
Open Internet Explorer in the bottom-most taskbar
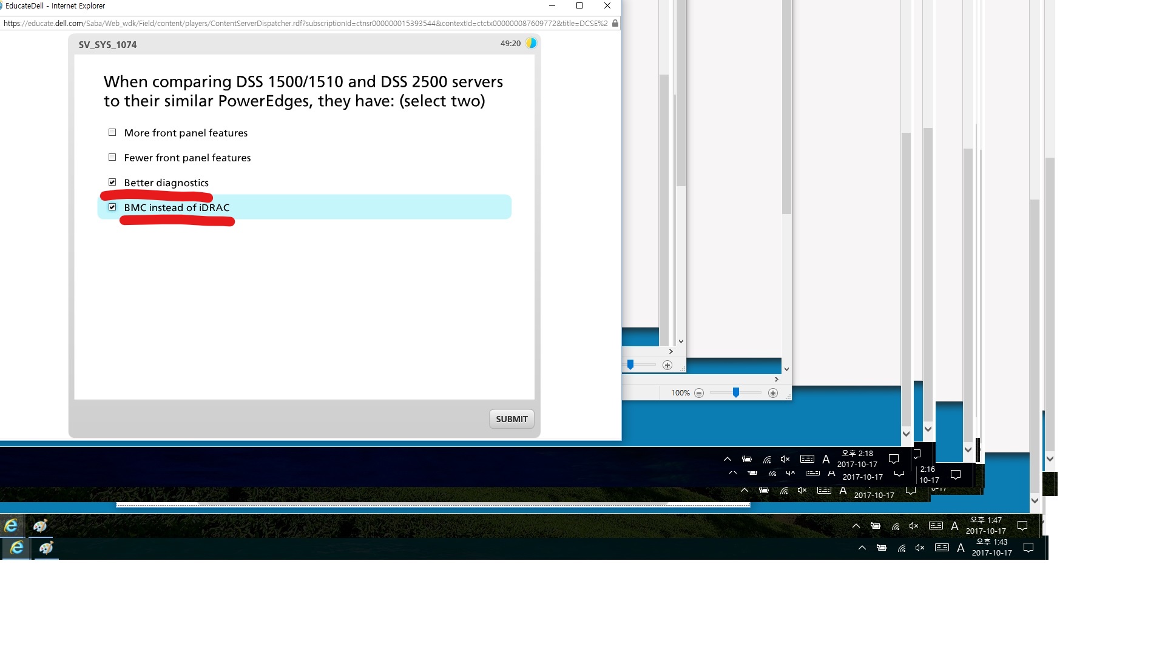click(16, 548)
